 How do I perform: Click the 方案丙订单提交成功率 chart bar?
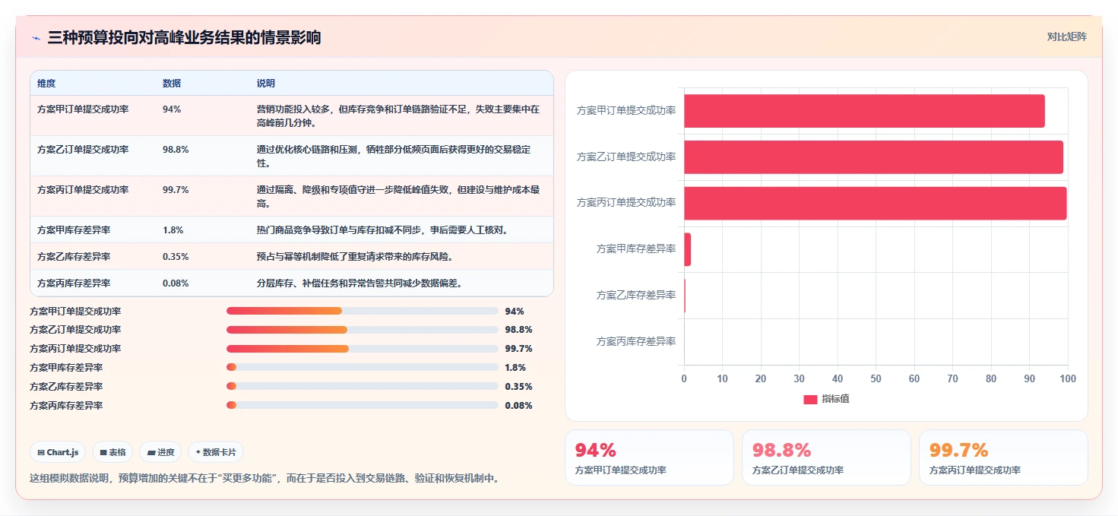click(876, 203)
